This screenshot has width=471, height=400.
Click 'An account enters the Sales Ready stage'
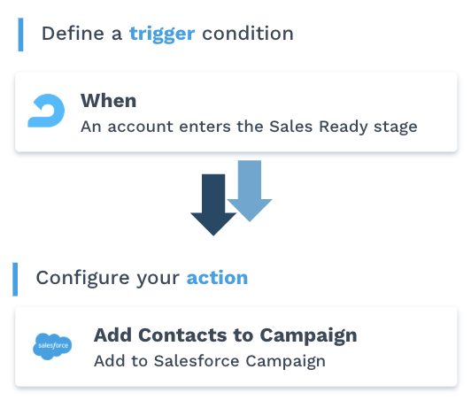249,127
